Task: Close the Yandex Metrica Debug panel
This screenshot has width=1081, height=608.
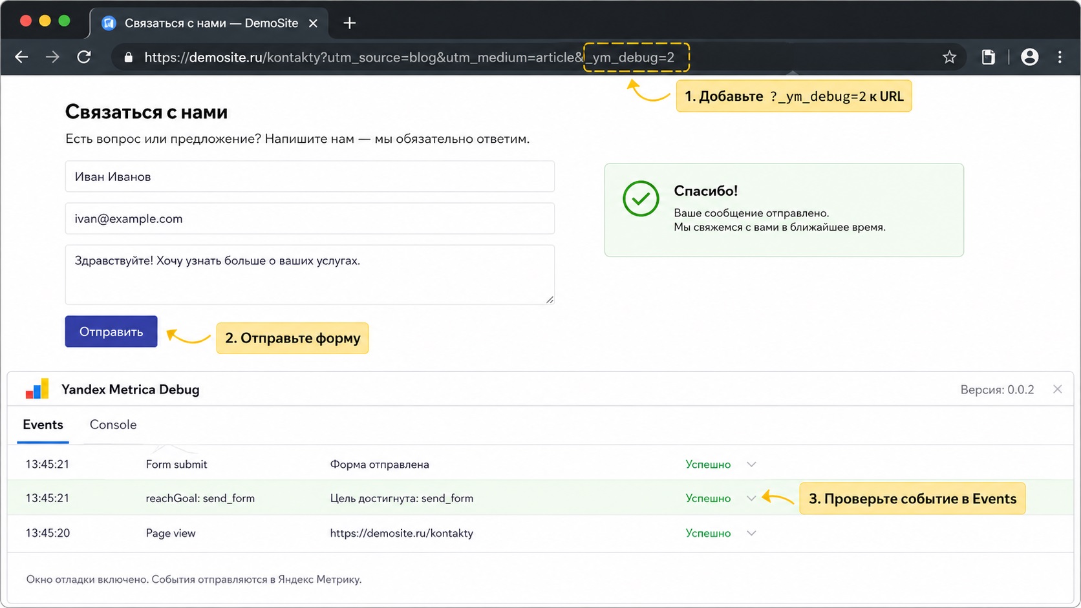Action: (1057, 389)
